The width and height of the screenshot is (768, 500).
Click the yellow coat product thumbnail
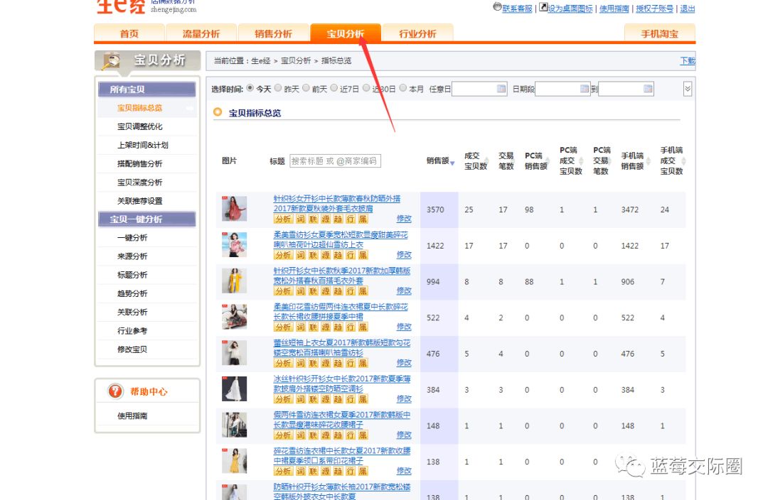pos(234,281)
